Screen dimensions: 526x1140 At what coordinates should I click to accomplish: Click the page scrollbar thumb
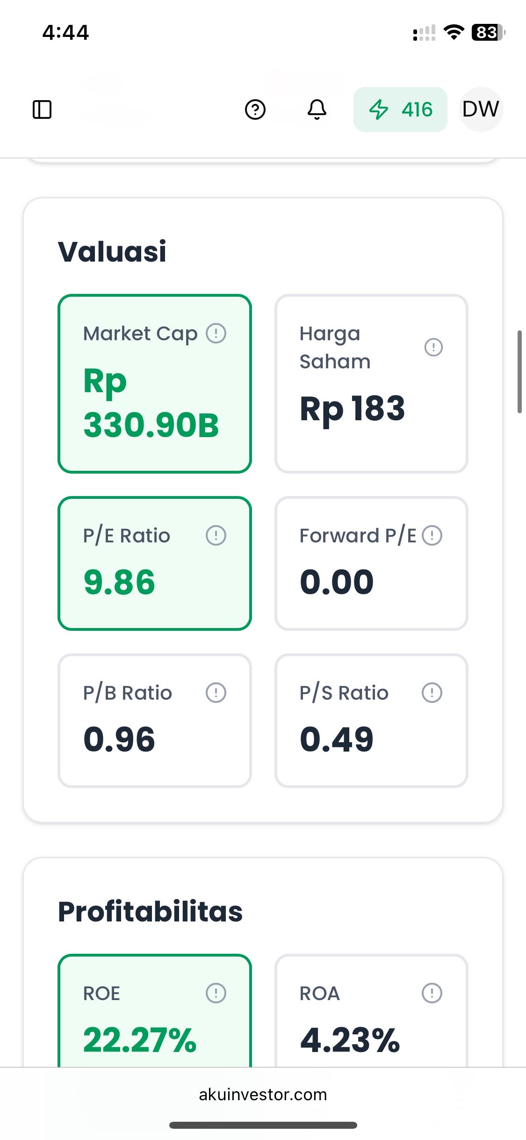pos(519,372)
